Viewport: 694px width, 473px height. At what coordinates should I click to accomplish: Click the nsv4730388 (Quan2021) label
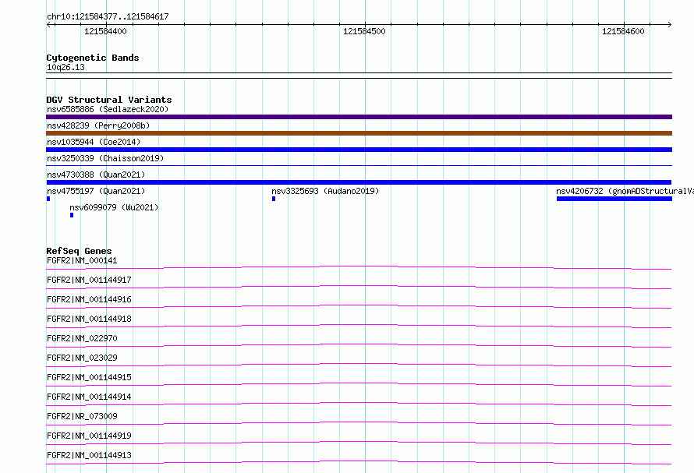(96, 175)
